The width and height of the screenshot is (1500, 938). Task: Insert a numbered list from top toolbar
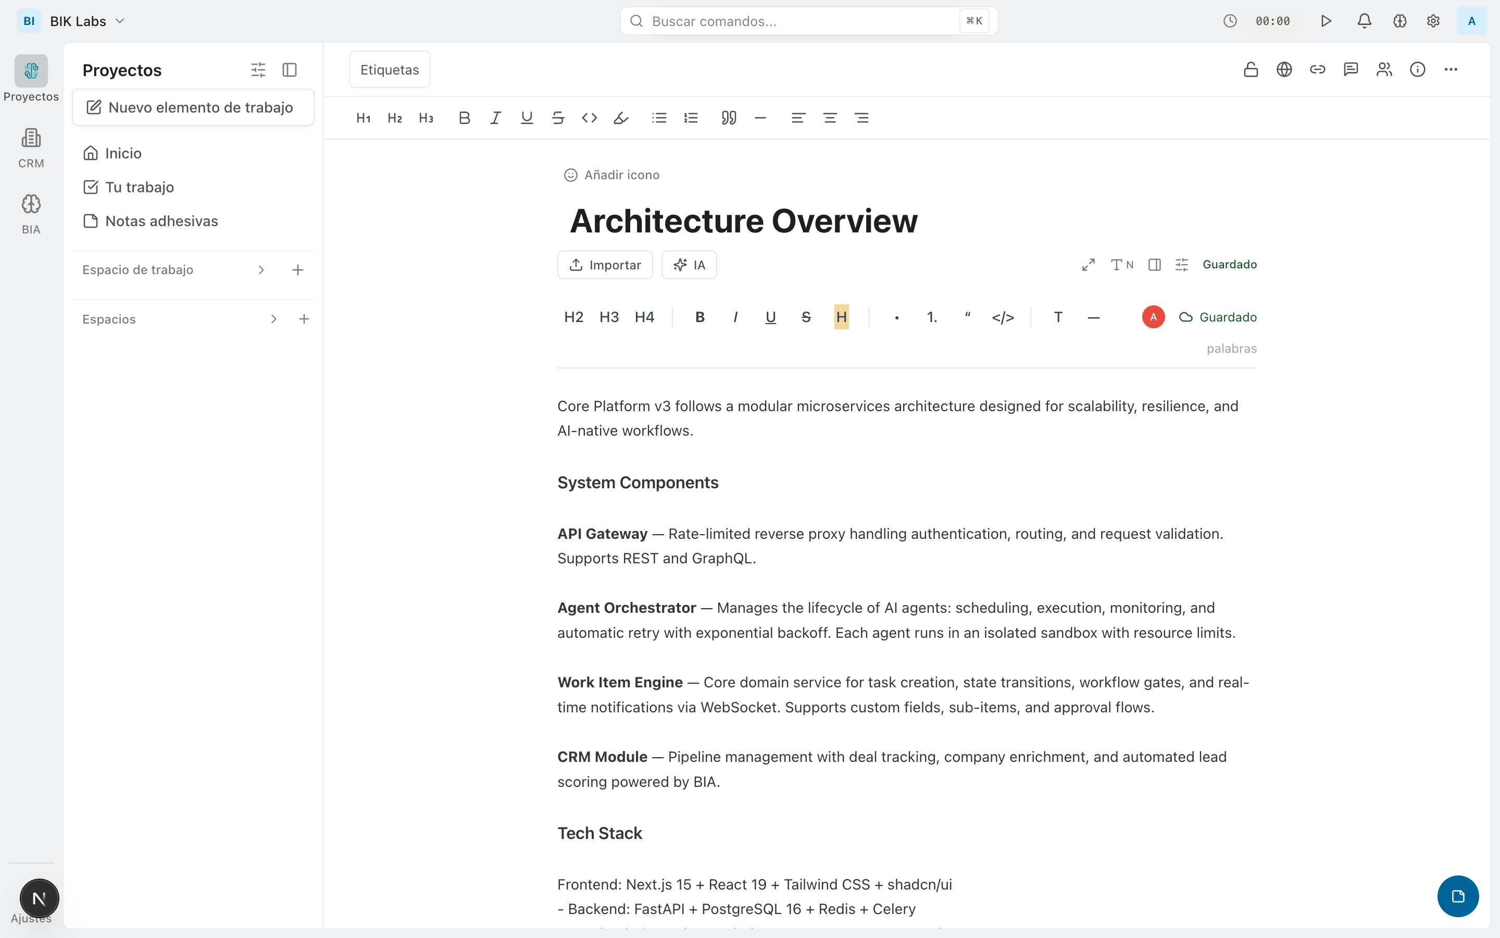691,118
